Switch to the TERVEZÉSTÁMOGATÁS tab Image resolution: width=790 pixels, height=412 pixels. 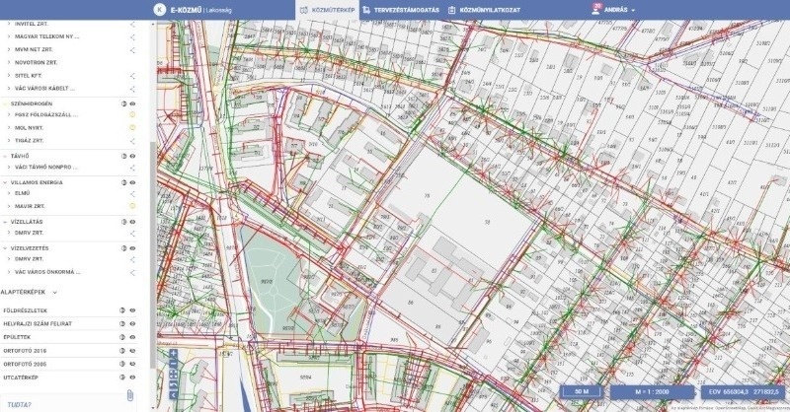(399, 9)
